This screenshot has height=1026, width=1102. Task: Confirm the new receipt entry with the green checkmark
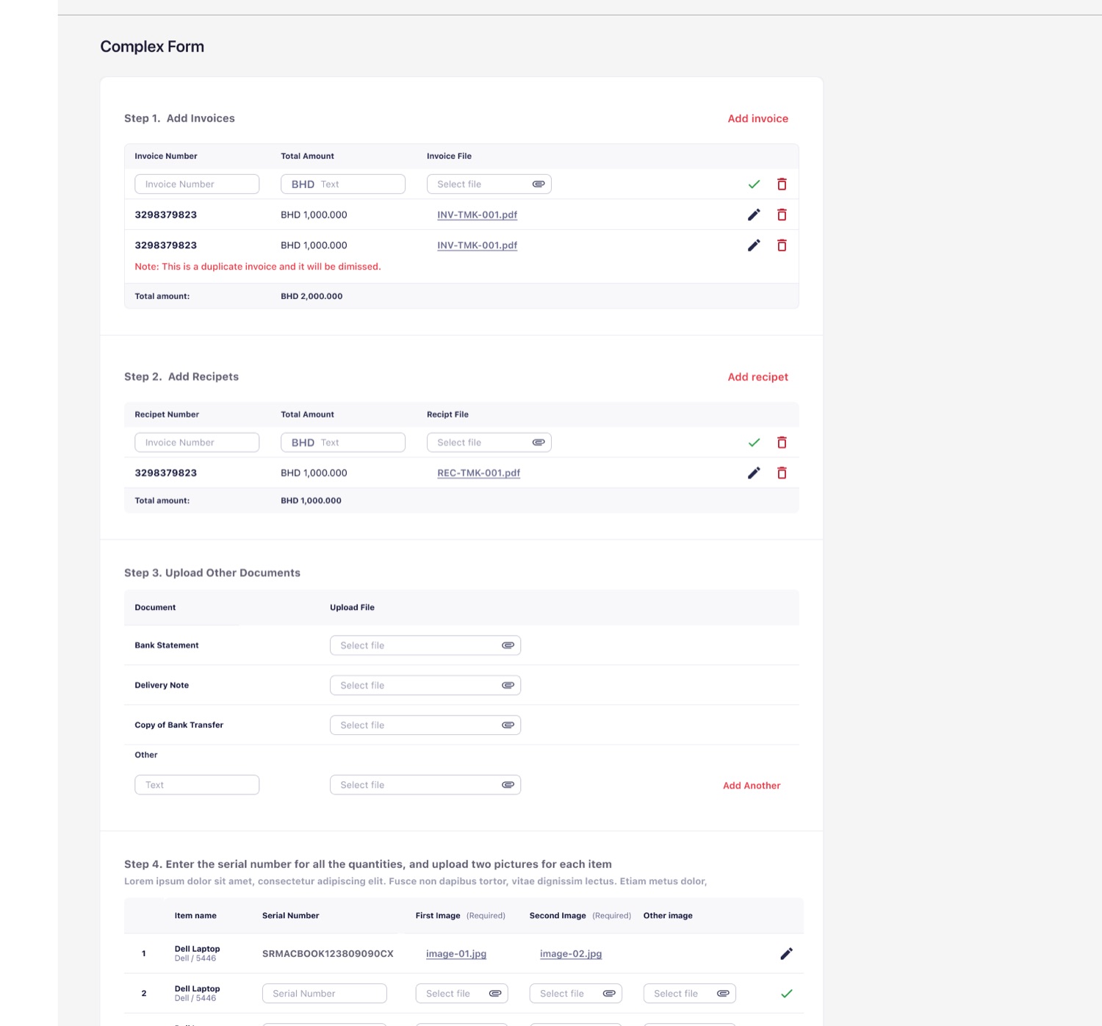[754, 442]
